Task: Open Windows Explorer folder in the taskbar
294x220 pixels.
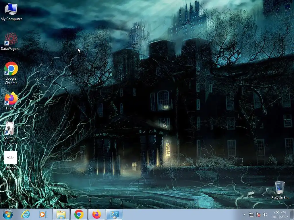Action: pos(61,214)
